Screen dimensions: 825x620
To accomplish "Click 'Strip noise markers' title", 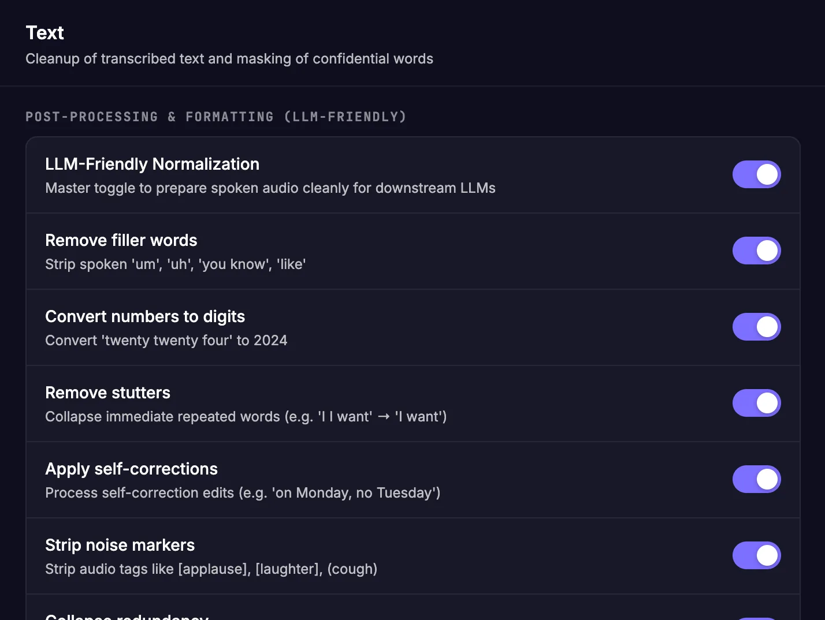I will (x=120, y=545).
